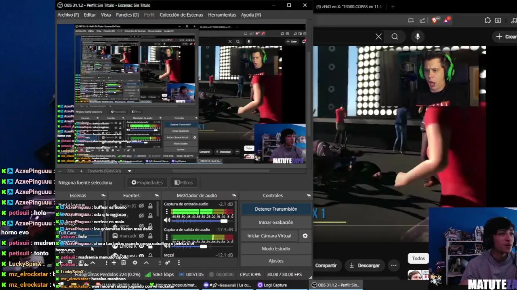Remove the selected source with the trash icon
The height and width of the screenshot is (290, 517).
click(x=124, y=263)
